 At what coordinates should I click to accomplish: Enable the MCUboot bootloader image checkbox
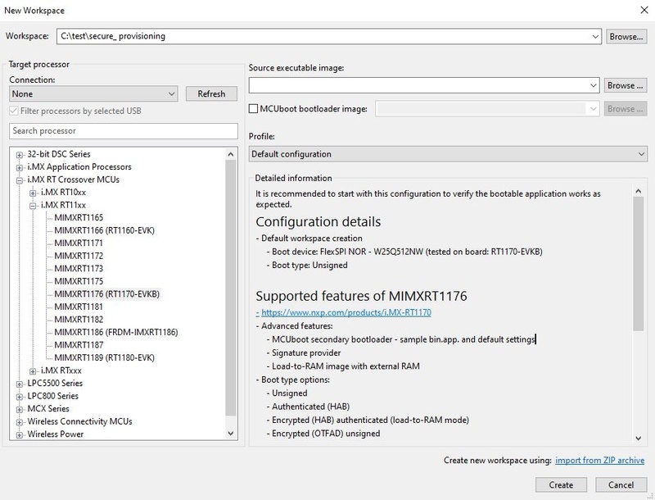[254, 108]
